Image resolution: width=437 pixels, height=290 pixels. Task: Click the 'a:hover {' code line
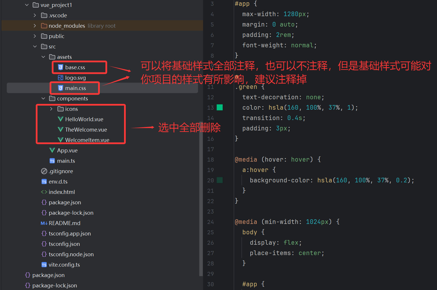[x=259, y=170]
